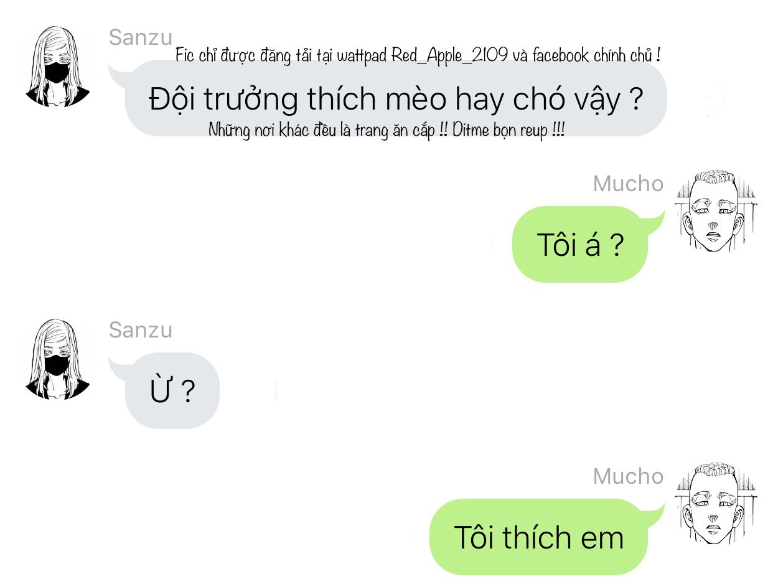The width and height of the screenshot is (773, 584).
Task: Click the Sanzu name above 'Ừ ?'
Action: pos(141,330)
